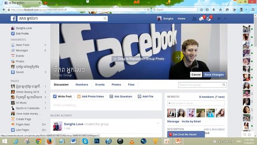Click Message link under members
Screen dimensions: 257x145
(x=173, y=122)
